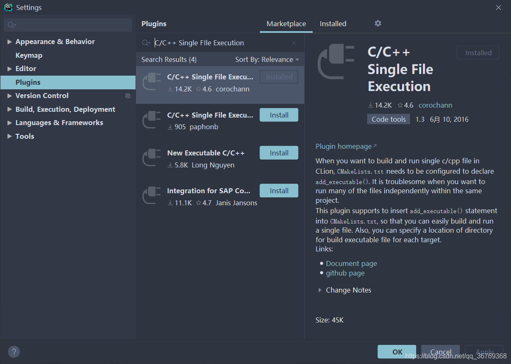This screenshot has height=364, width=511.
Task: Click the version 1.3 text in details
Action: (420, 119)
